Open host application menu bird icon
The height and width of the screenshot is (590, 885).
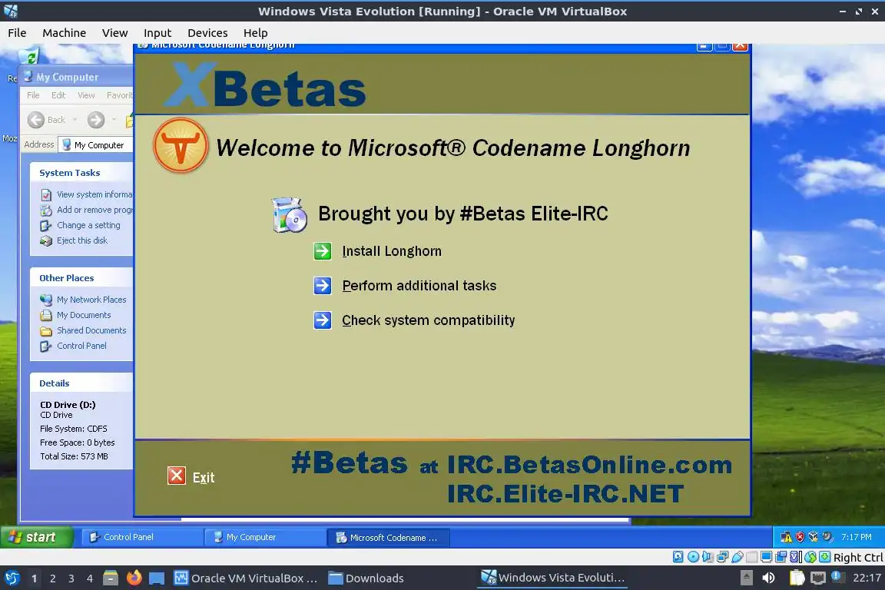point(12,578)
